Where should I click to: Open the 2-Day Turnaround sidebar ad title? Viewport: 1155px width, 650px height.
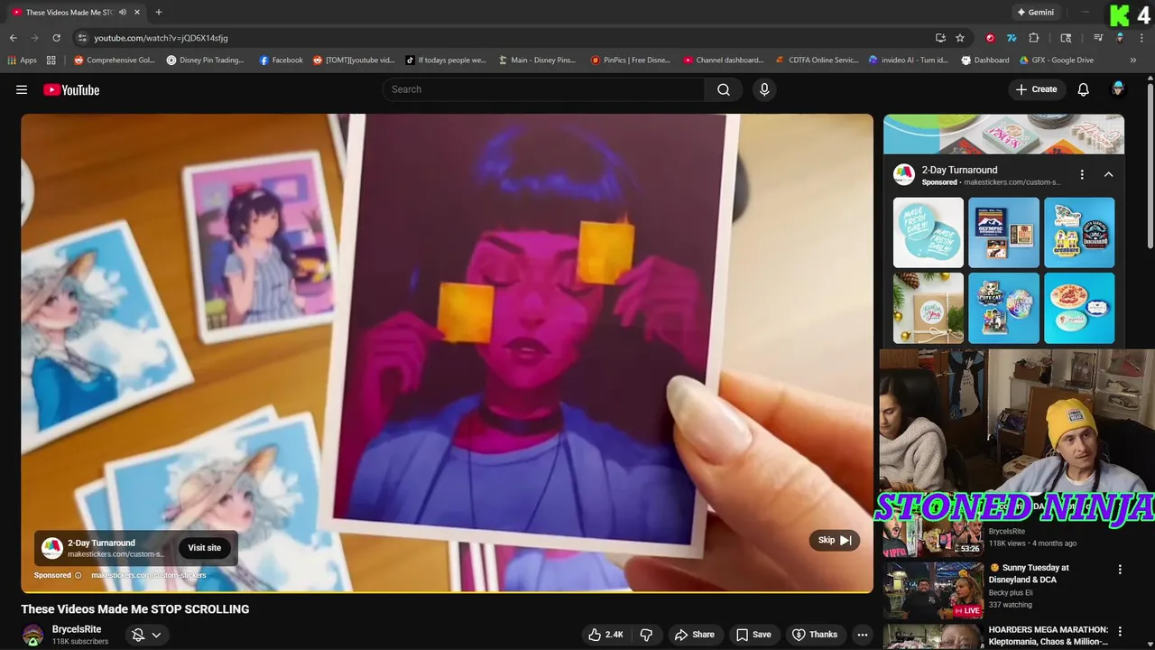959,170
